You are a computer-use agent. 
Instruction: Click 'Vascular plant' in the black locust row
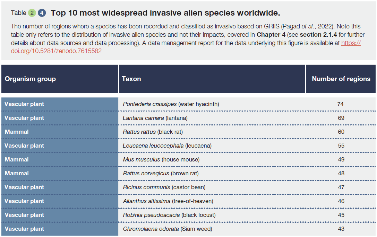24,215
